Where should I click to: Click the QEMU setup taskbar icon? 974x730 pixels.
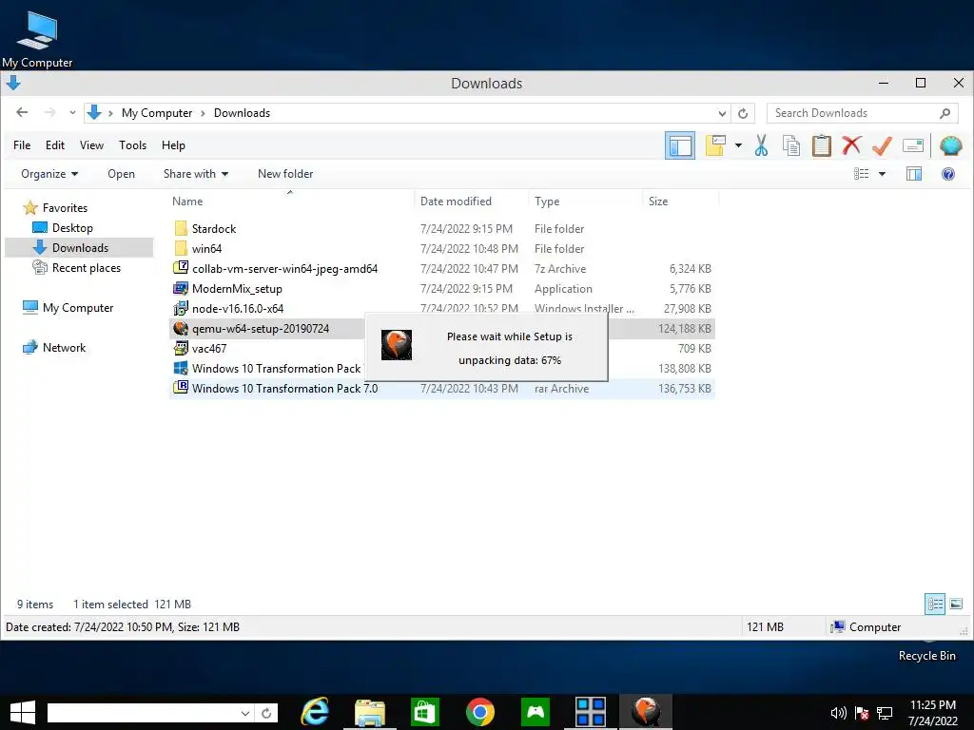(x=646, y=712)
